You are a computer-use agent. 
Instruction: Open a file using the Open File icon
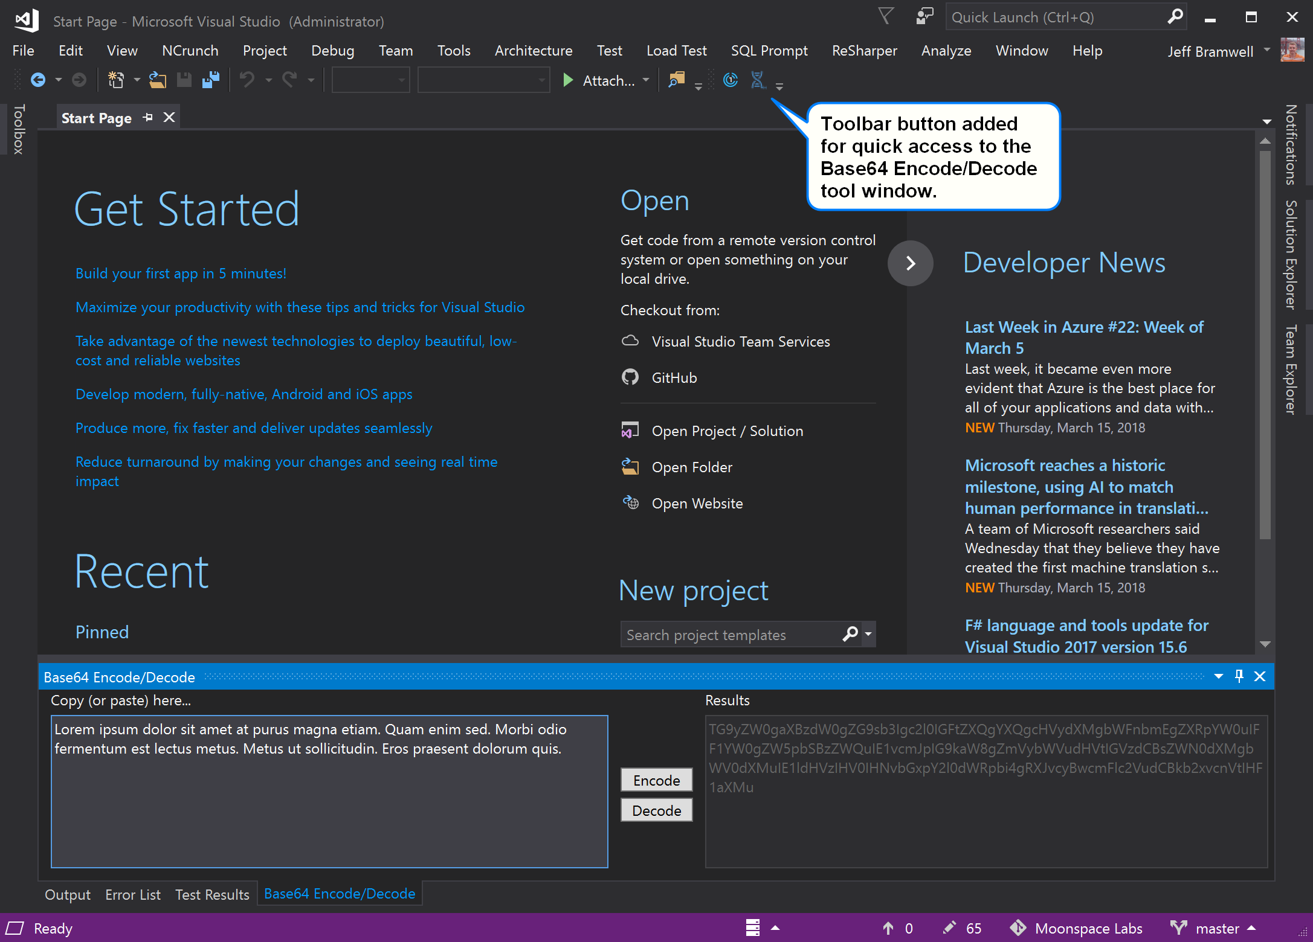point(157,79)
